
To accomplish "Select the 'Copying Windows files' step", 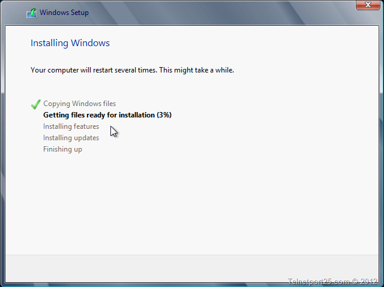I will [x=80, y=104].
